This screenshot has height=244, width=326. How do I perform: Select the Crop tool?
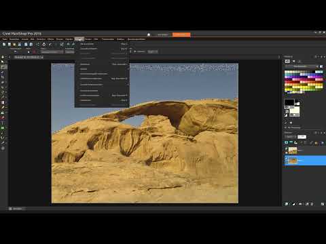tap(3, 77)
